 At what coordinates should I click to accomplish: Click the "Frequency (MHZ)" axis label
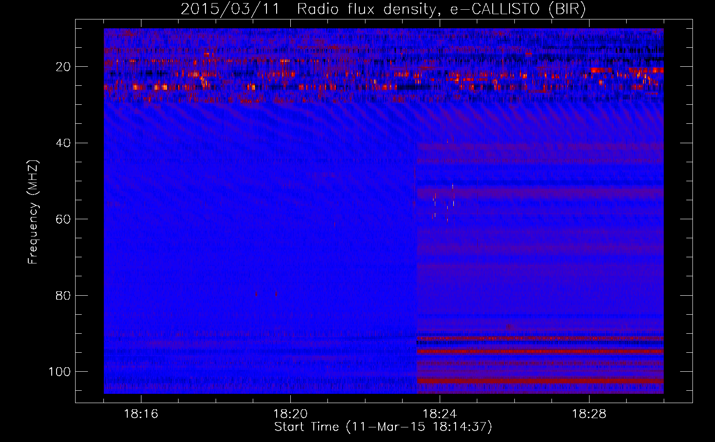click(x=33, y=212)
